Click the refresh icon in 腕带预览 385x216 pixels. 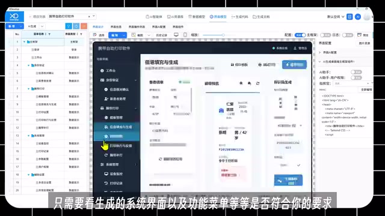(257, 83)
